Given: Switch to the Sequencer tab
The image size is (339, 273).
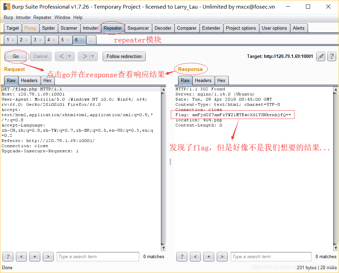Looking at the screenshot, I should pos(138,28).
